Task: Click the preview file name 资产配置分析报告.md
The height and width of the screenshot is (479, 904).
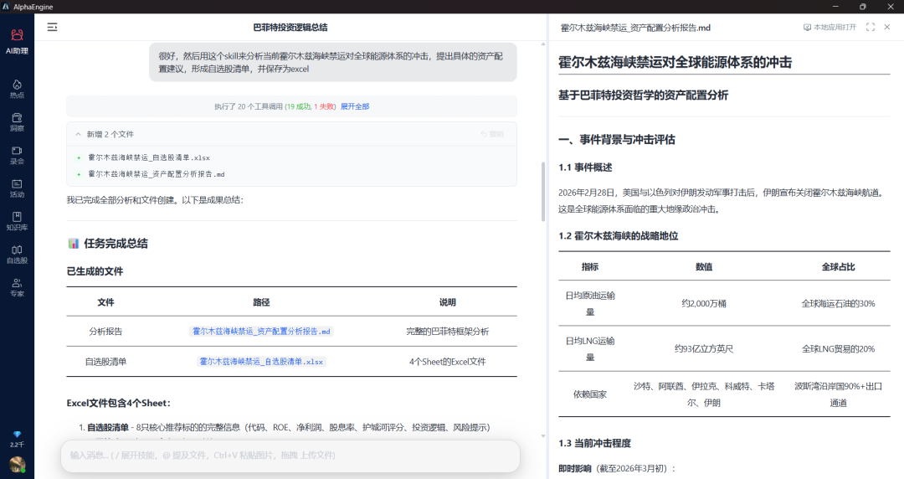Action: pos(635,27)
